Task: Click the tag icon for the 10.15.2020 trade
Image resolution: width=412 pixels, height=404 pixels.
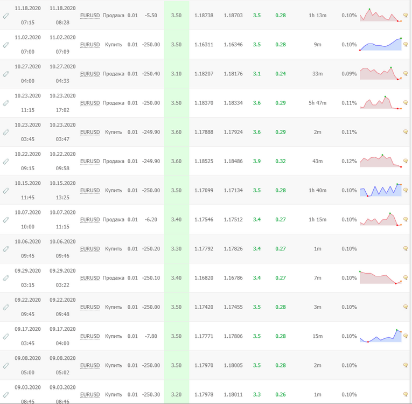Action: point(6,191)
